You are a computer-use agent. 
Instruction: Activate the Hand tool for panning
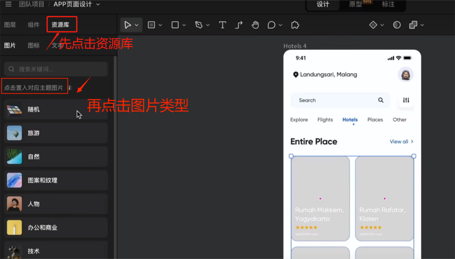(255, 25)
